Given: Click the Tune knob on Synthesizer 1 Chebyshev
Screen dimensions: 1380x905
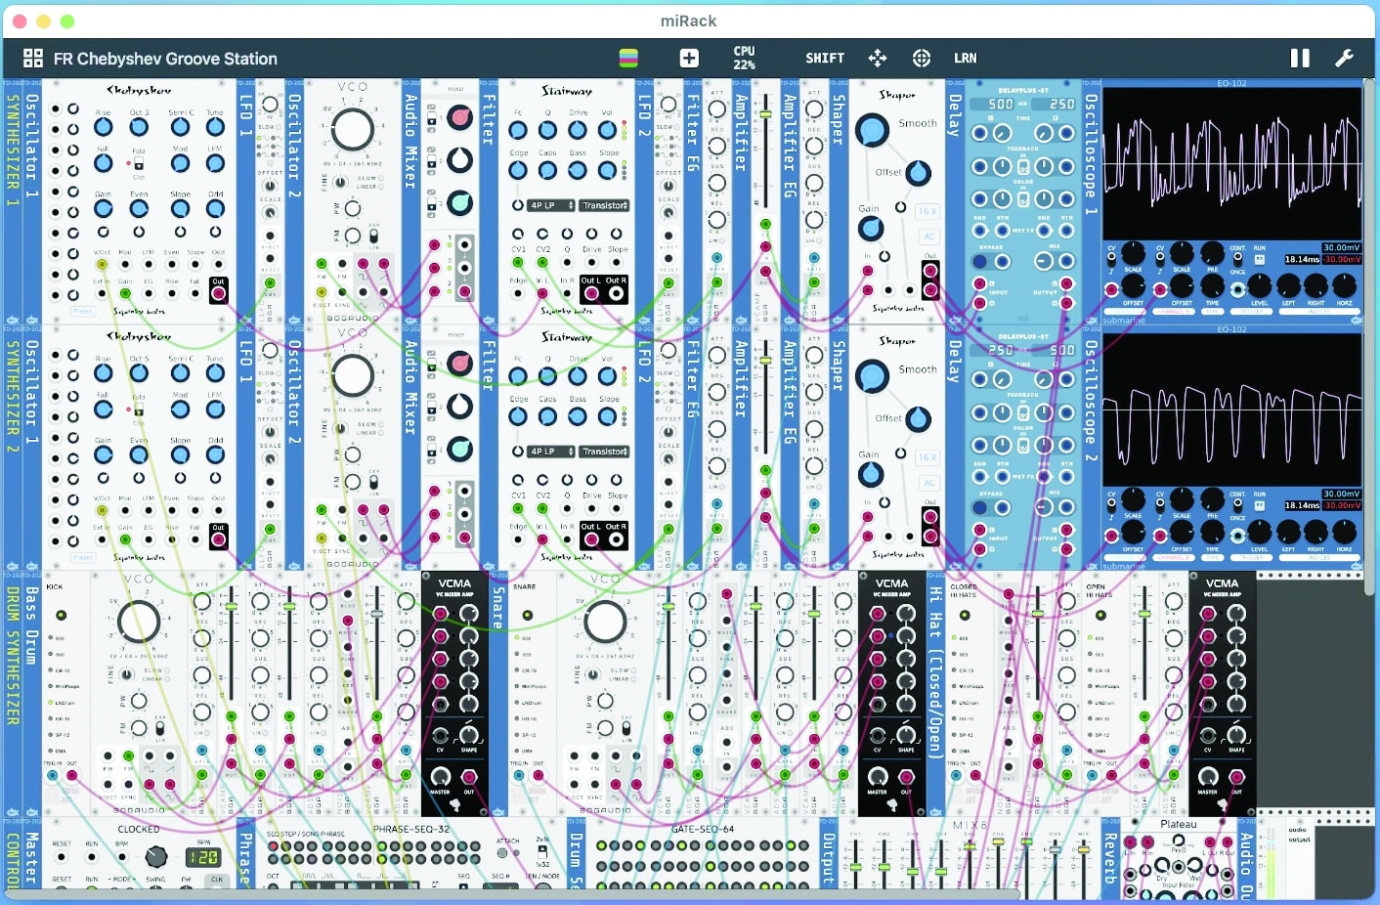Looking at the screenshot, I should pyautogui.click(x=215, y=128).
